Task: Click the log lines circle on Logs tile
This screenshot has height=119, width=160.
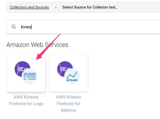Action: point(29,76)
